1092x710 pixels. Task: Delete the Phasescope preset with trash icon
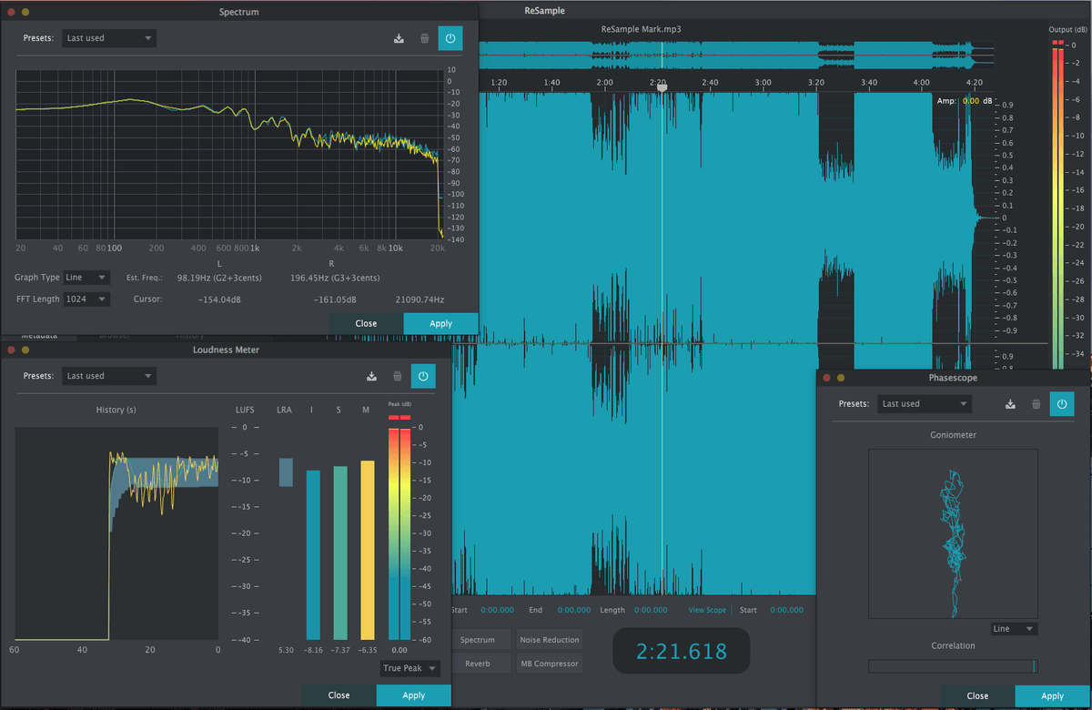tap(1036, 403)
